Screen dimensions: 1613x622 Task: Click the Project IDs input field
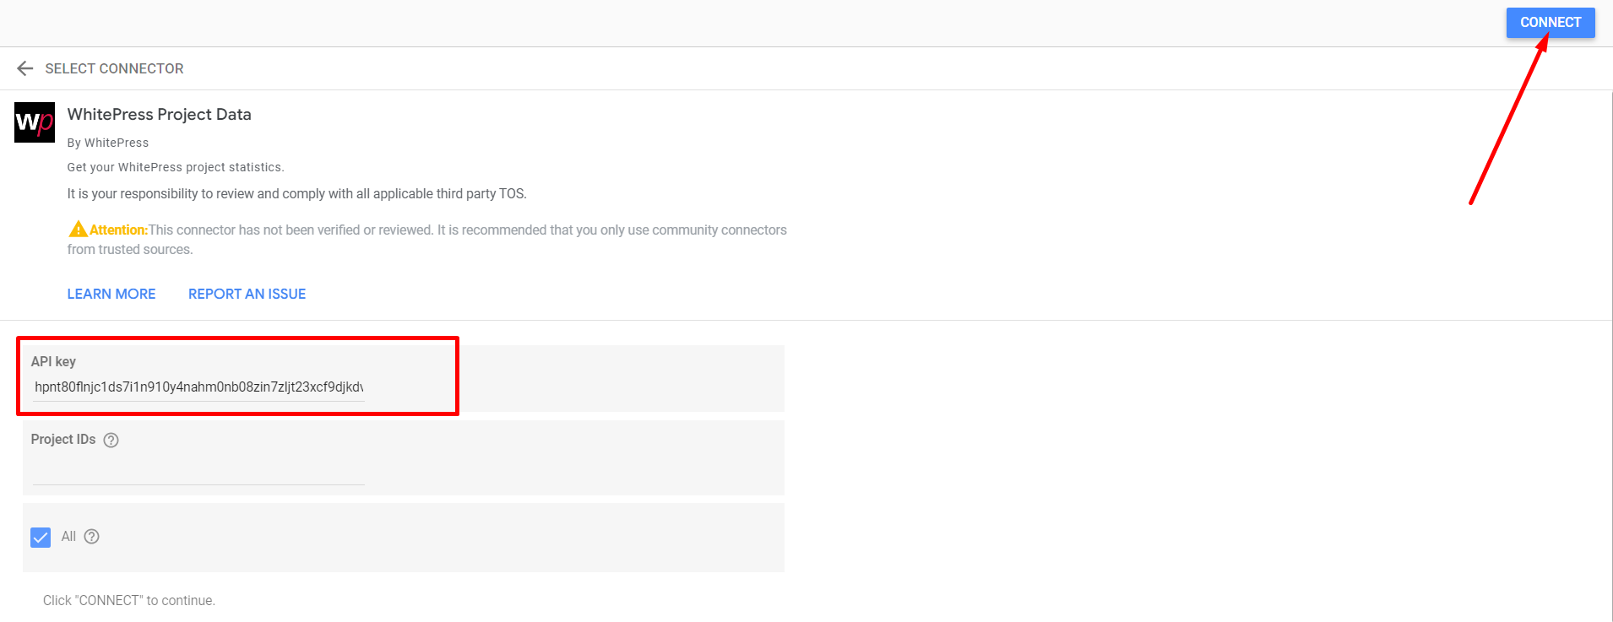pyautogui.click(x=198, y=471)
